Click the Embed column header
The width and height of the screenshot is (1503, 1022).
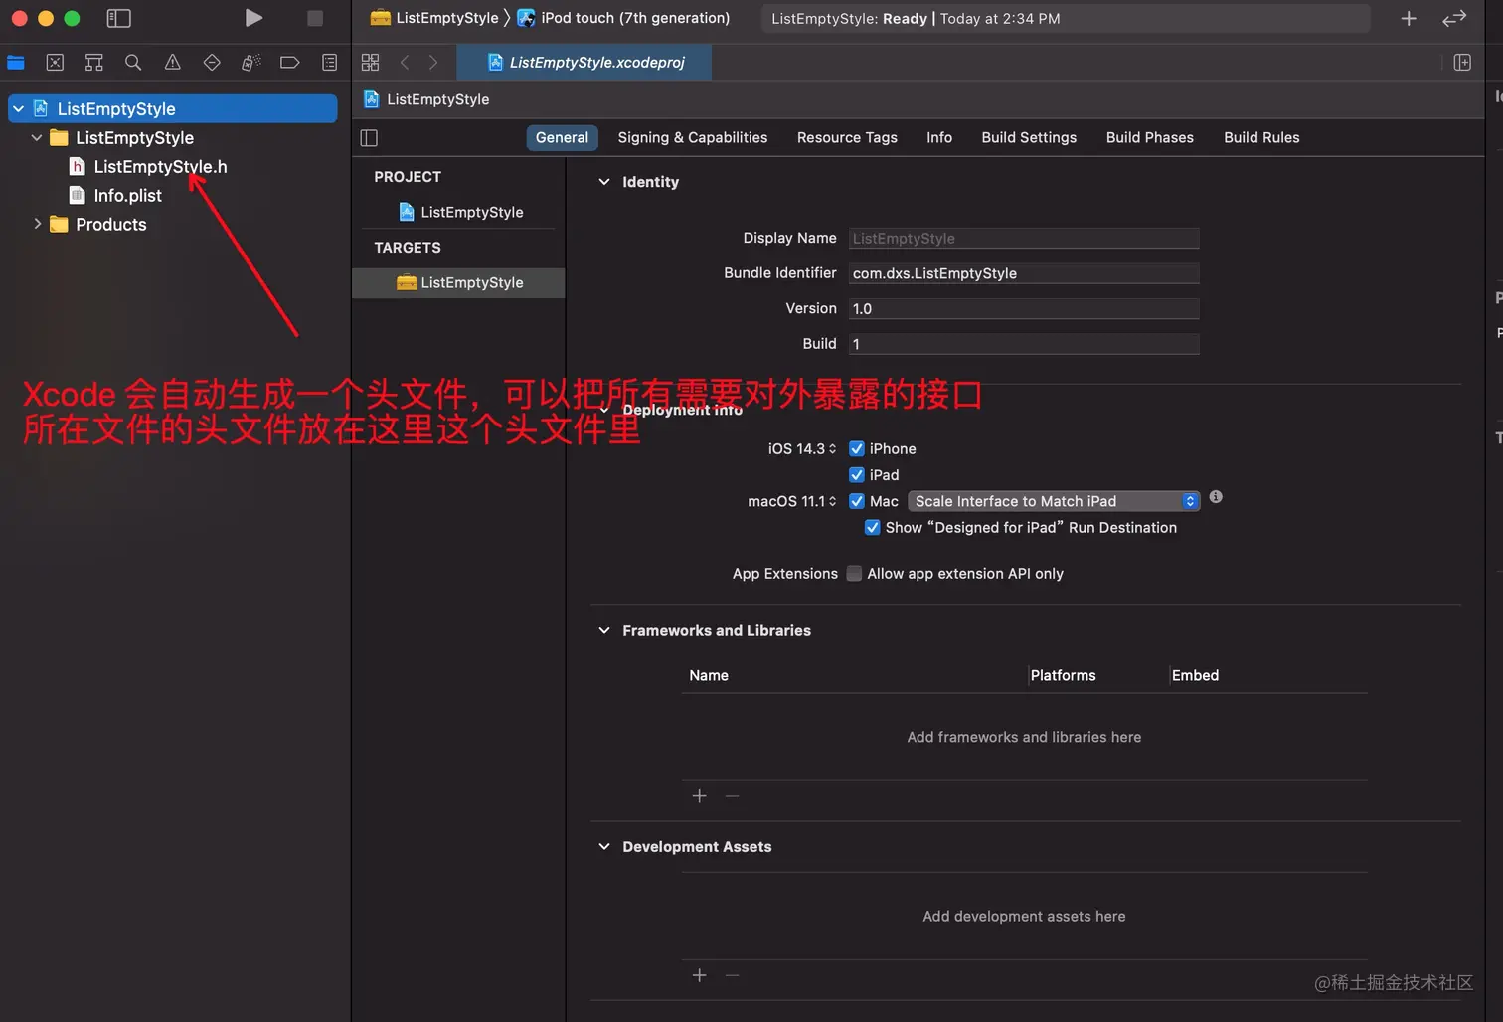1195,676
